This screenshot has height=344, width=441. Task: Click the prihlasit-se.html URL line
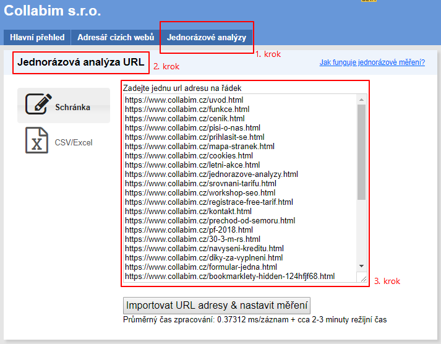pyautogui.click(x=195, y=137)
